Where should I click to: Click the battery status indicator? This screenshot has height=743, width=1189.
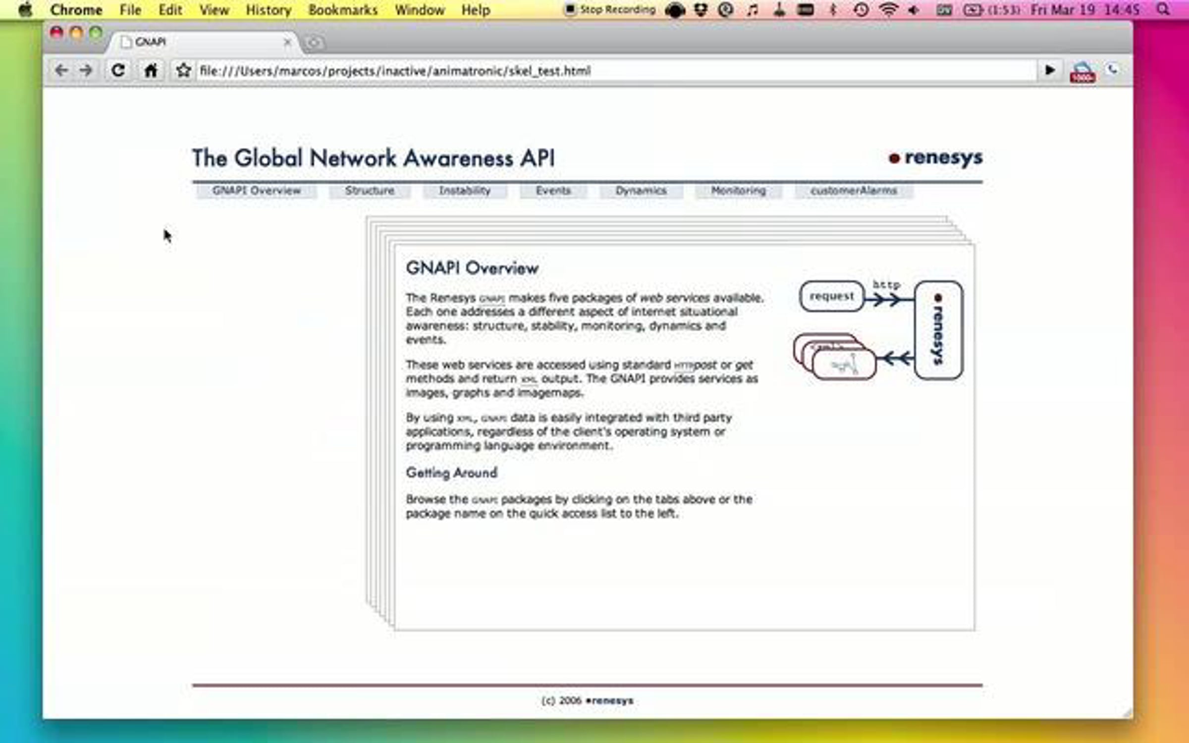pyautogui.click(x=991, y=9)
